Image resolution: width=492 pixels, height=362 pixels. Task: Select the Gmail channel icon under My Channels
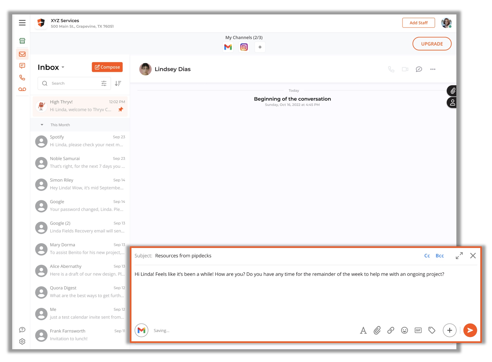[x=228, y=47]
